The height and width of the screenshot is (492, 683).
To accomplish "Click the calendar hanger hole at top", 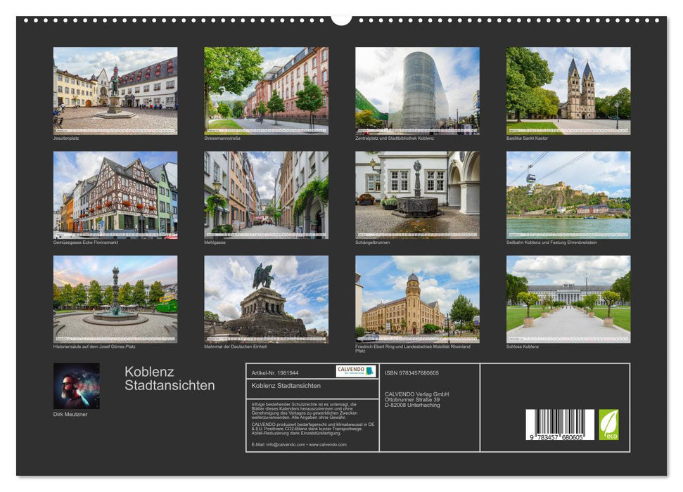I will click(341, 18).
